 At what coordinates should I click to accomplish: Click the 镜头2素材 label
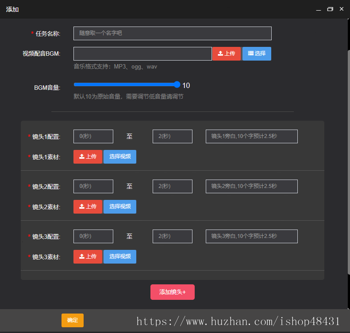click(x=46, y=207)
